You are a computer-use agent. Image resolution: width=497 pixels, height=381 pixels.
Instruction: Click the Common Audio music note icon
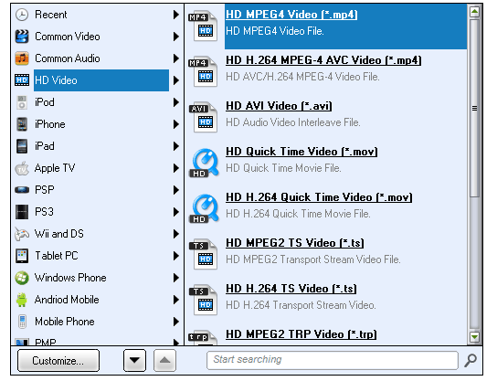click(x=22, y=58)
